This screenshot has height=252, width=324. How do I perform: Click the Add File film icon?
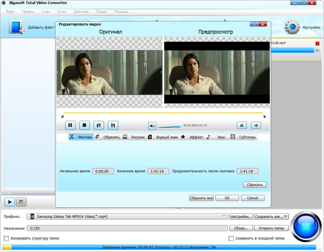17,27
